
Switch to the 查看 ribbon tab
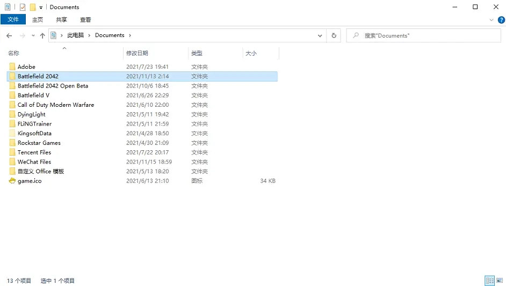85,20
